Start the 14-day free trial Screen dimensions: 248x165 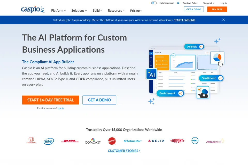(50, 100)
